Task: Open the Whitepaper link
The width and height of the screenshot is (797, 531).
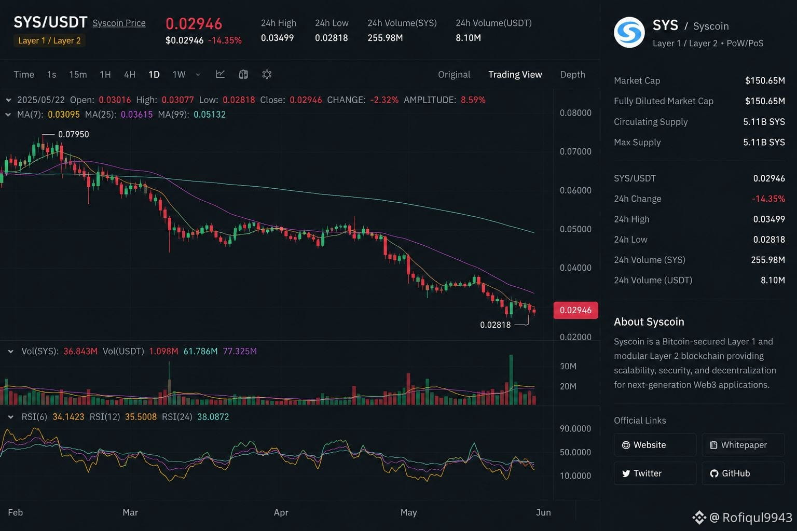Action: (743, 445)
